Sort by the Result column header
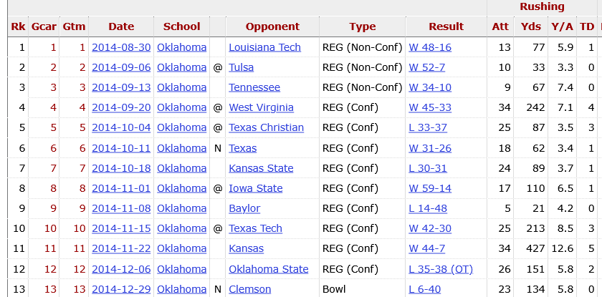Screen dimensions: 602x297 tap(446, 26)
